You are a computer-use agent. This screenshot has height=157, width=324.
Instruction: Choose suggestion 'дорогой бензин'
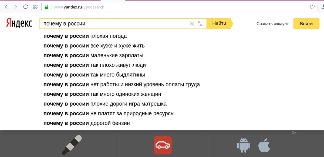(87, 123)
